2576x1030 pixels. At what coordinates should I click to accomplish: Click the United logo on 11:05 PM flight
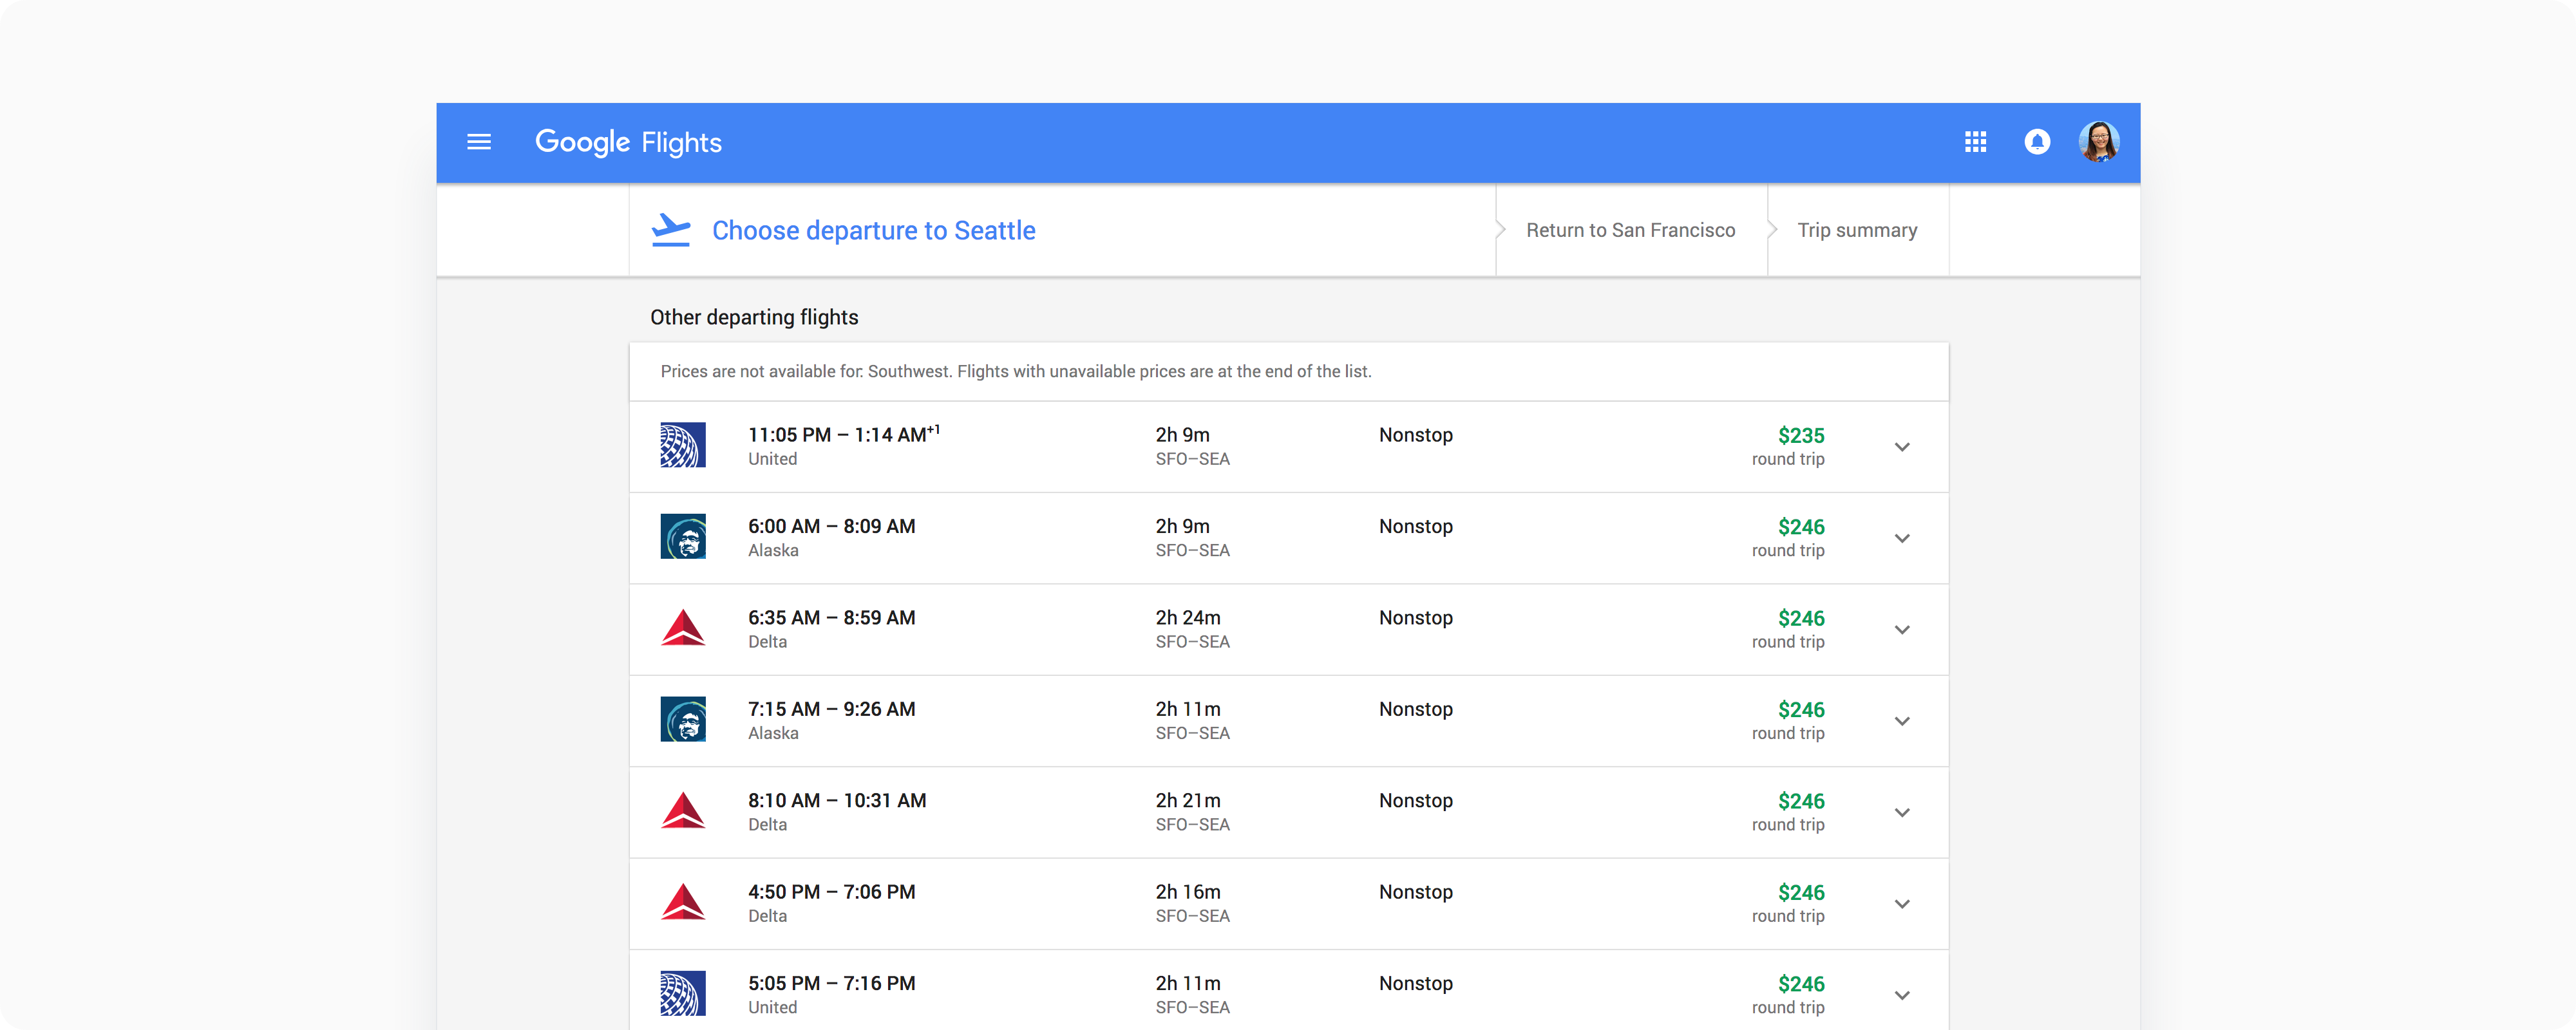pos(683,445)
